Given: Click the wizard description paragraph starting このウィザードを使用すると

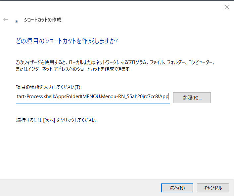Looking at the screenshot, I should coord(115,65).
